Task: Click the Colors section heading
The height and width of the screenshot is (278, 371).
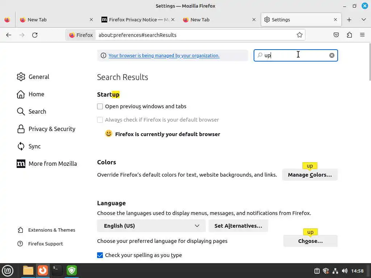Action: [x=107, y=163]
